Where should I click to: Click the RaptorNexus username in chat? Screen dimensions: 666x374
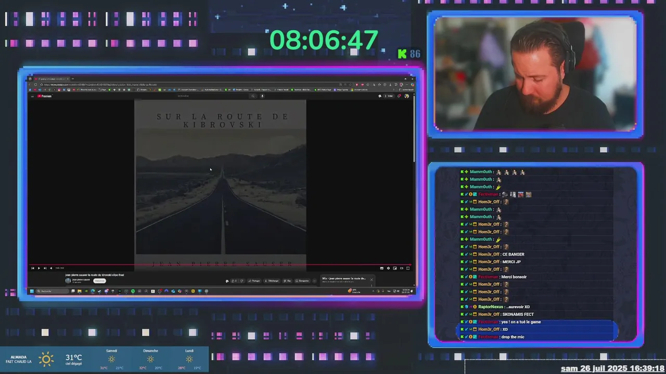click(491, 307)
